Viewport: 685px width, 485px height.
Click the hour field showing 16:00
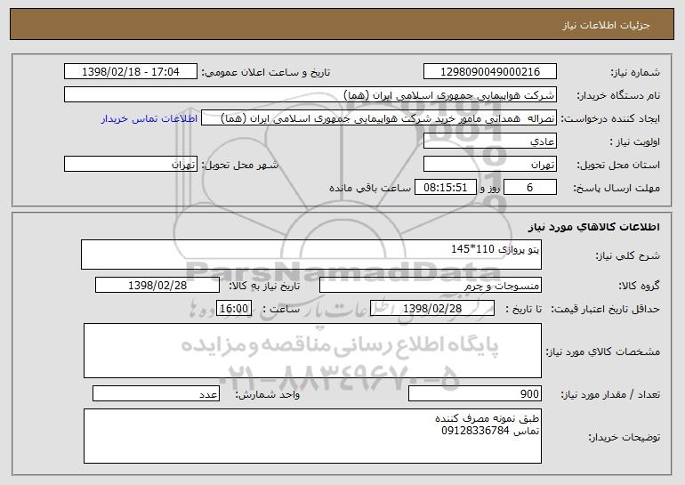(x=234, y=309)
